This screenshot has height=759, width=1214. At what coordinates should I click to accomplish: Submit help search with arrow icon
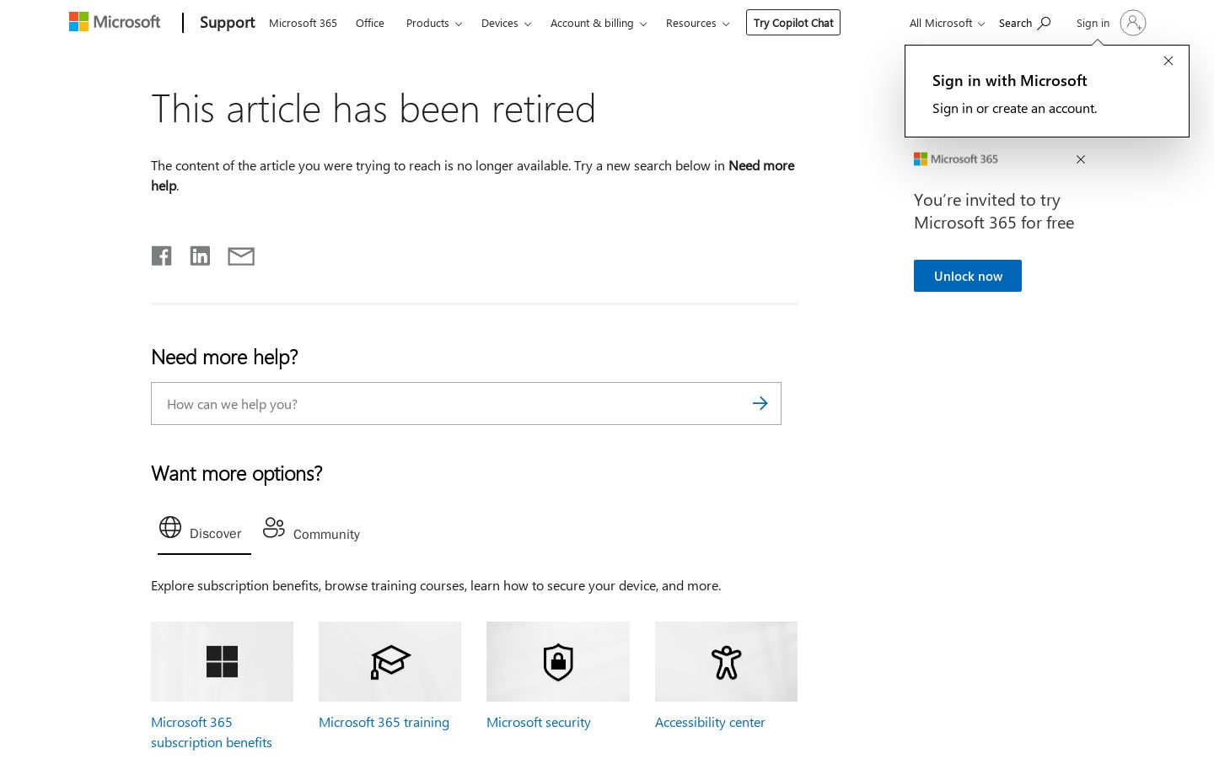point(760,404)
